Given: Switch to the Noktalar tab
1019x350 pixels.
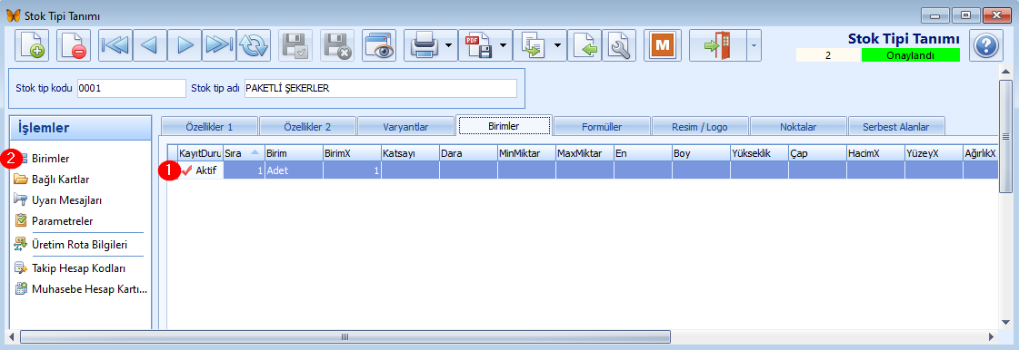Looking at the screenshot, I should [798, 126].
